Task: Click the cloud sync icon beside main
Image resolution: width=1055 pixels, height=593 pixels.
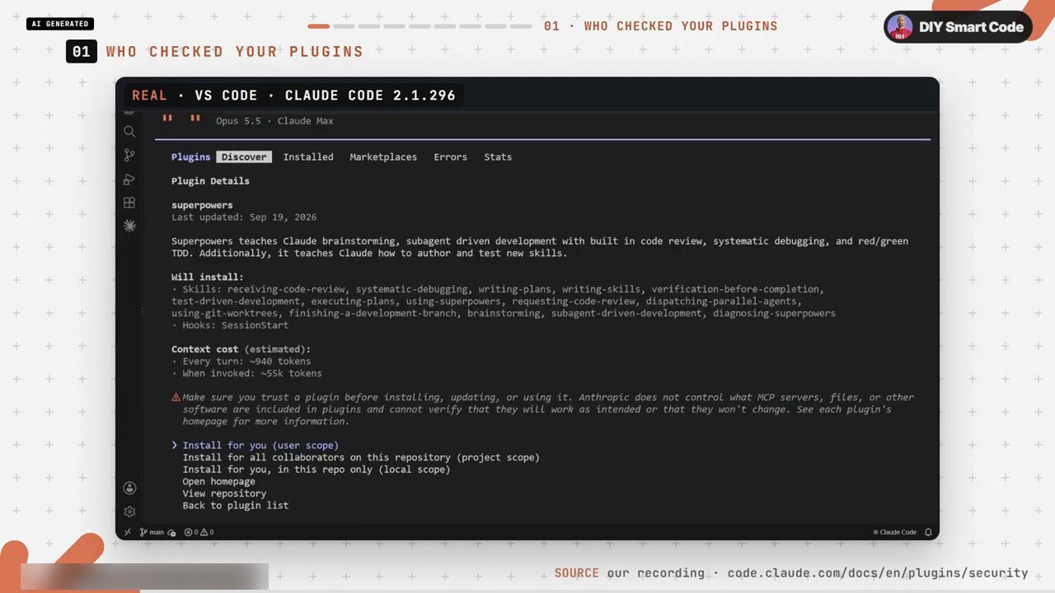Action: (x=171, y=532)
